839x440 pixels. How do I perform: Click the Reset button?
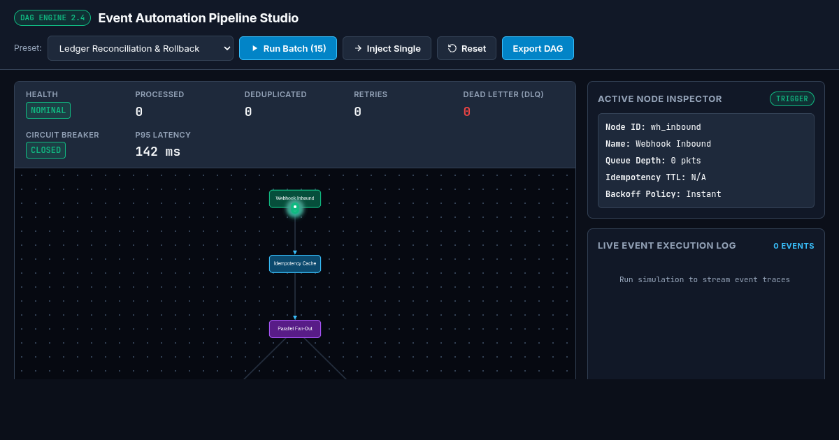[466, 48]
